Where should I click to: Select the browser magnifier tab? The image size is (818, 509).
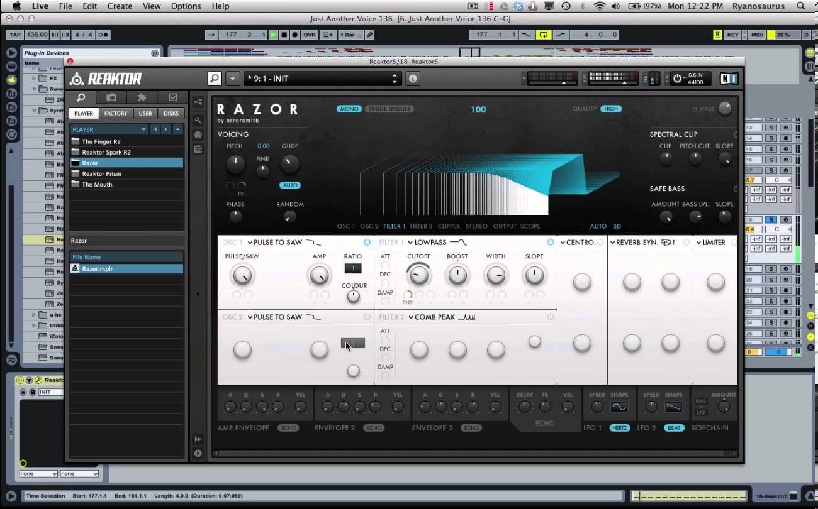click(x=81, y=97)
